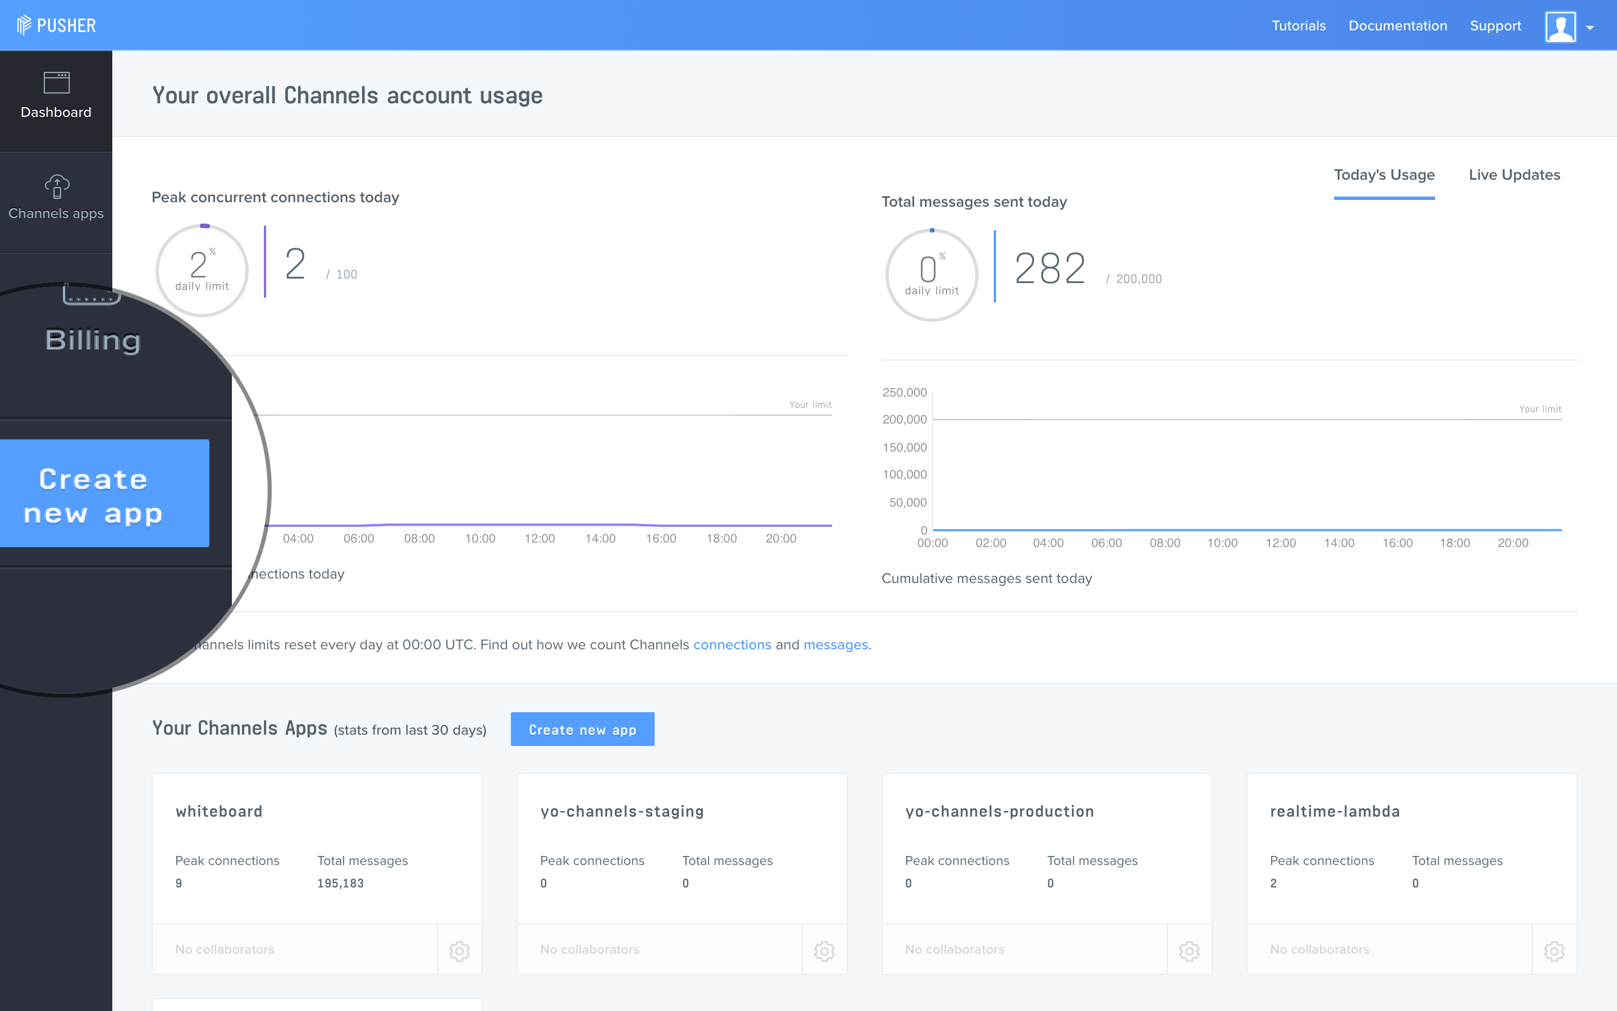The height and width of the screenshot is (1011, 1617).
Task: Click the daily limit connections progress ring
Action: [202, 270]
